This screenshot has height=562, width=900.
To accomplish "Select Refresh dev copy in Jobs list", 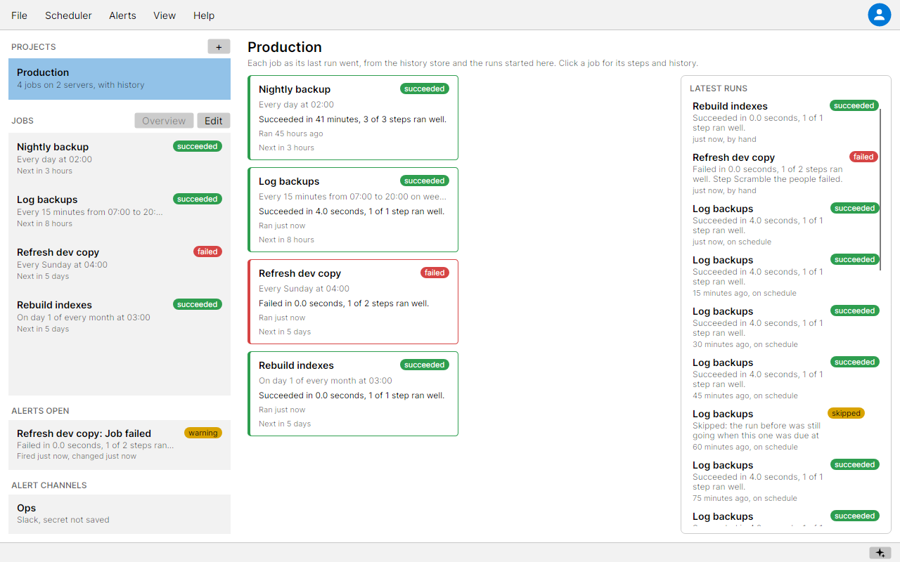I will [120, 264].
